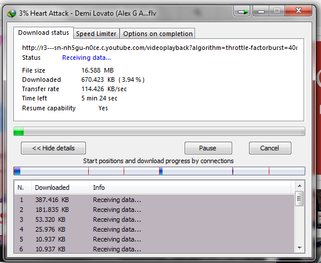Screen dimensions: 321x263
Task: Click the scroll down arrow in connections list
Action: (300, 248)
